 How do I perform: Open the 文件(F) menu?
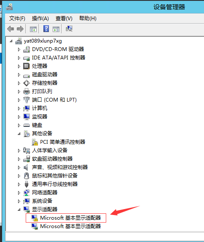click(x=17, y=19)
